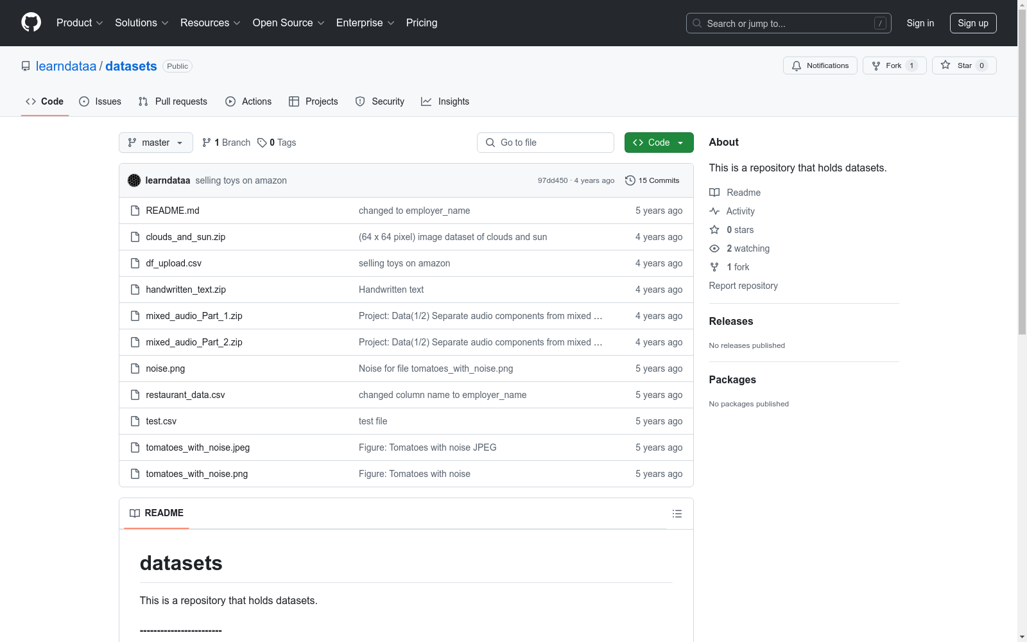
Task: Click 'Figure: Tomatoes with noise JPEG' message
Action: [x=427, y=447]
